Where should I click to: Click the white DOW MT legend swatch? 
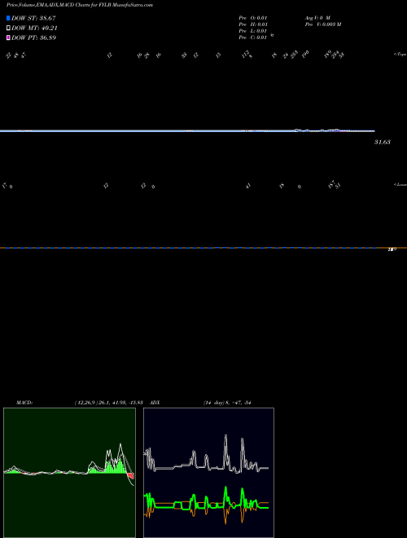[8, 29]
